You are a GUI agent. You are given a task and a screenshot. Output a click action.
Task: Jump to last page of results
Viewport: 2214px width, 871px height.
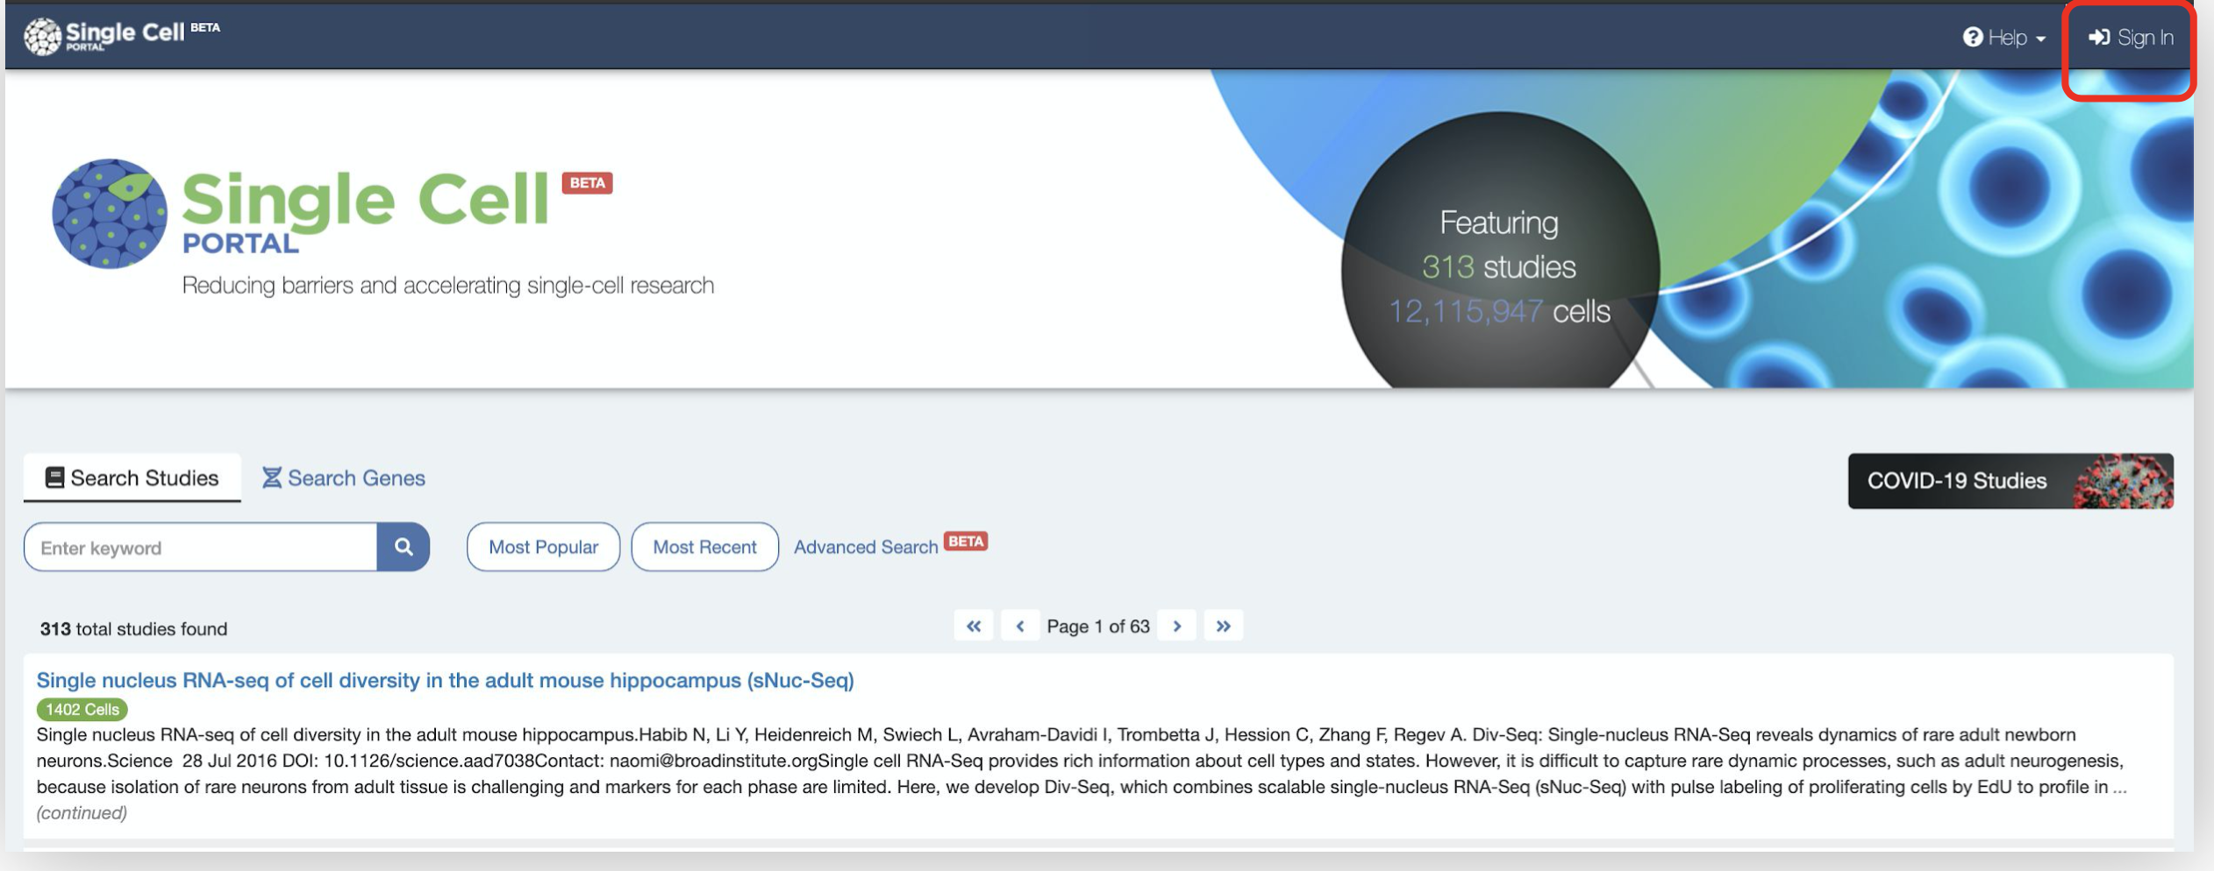(x=1224, y=626)
